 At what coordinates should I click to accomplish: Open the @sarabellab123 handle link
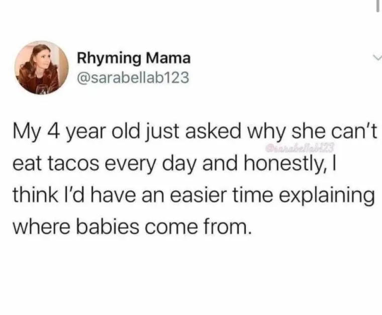tap(133, 78)
